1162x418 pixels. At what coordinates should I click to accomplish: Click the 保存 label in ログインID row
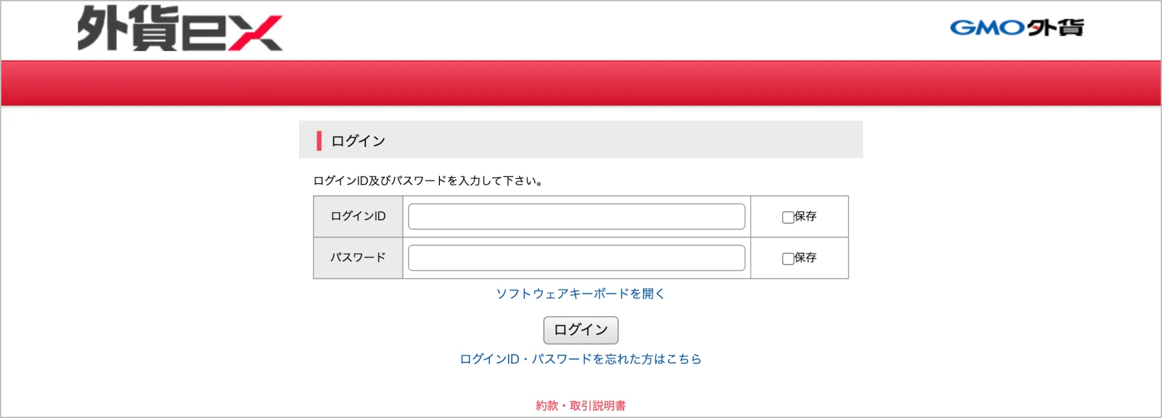[x=806, y=216]
